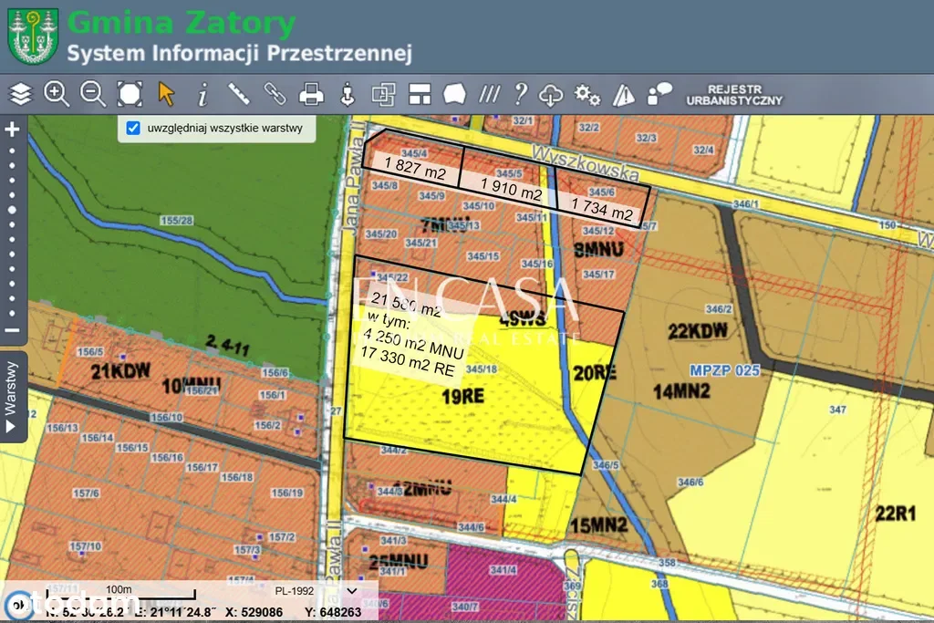Open the layers stack icon in toolbar
Viewport: 934px width, 623px height.
21,93
